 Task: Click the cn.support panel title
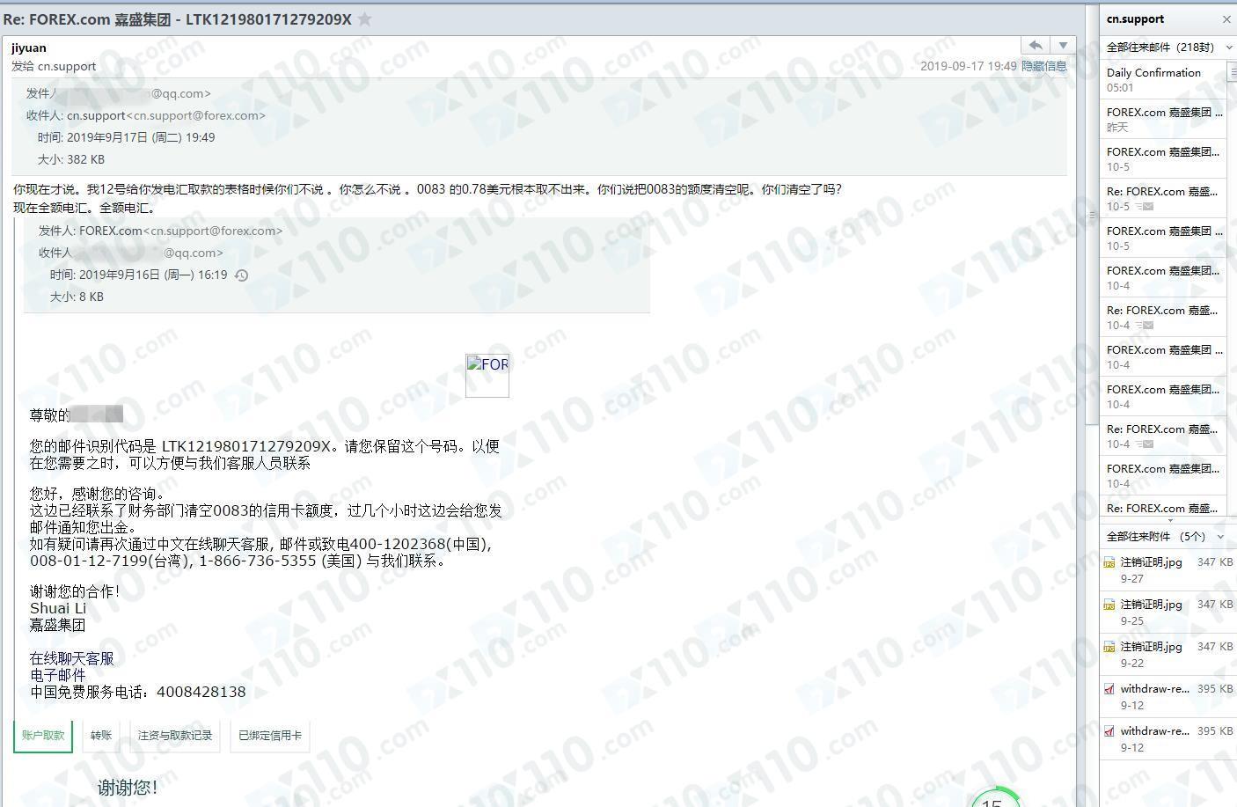[x=1135, y=18]
